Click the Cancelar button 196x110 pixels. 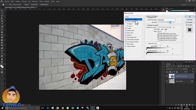(x=190, y=20)
